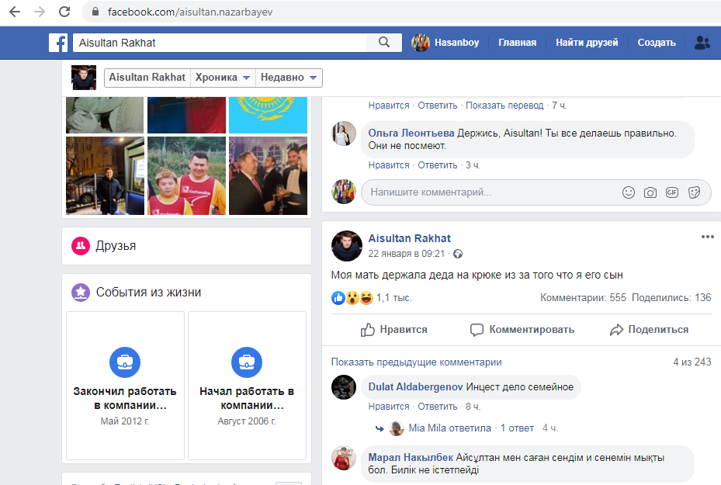Open Найти друзей in top navigation
Screen dimensions: 721x485
click(586, 43)
